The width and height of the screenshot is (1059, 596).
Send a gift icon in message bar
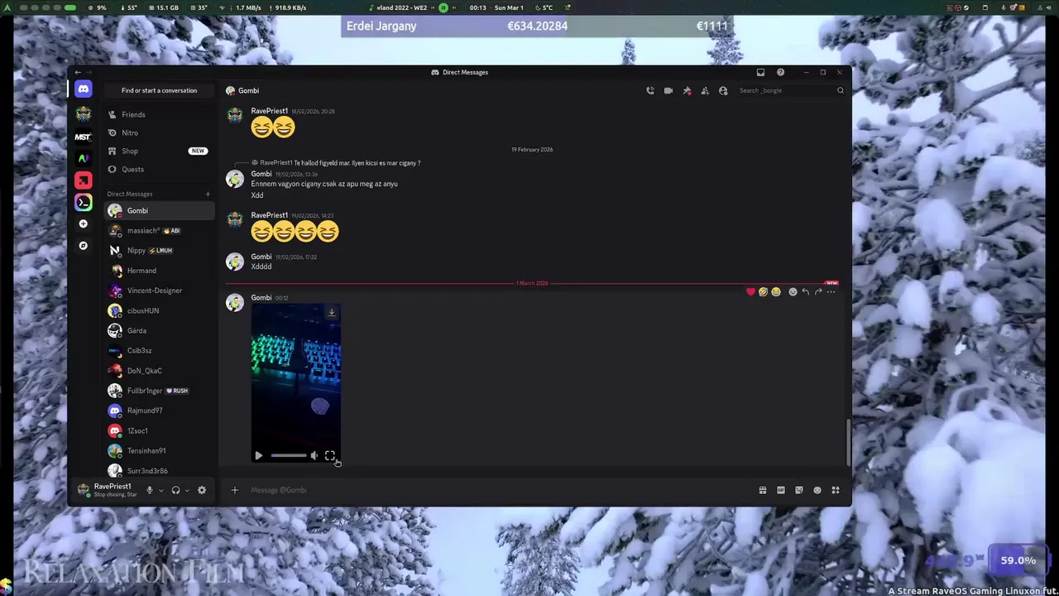[763, 490]
